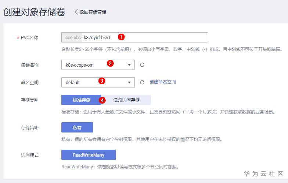Screen dimensions: 288x183
Task: Click red marker number 1
Action: (x=121, y=37)
